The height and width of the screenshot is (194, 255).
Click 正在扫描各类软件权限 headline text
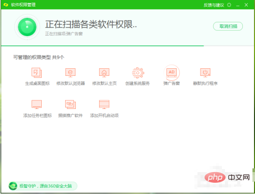[x=91, y=24]
